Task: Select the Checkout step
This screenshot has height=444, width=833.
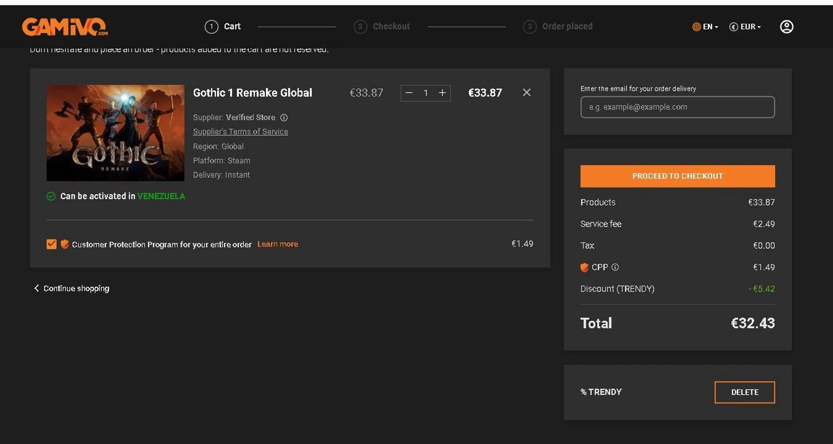Action: point(382,26)
